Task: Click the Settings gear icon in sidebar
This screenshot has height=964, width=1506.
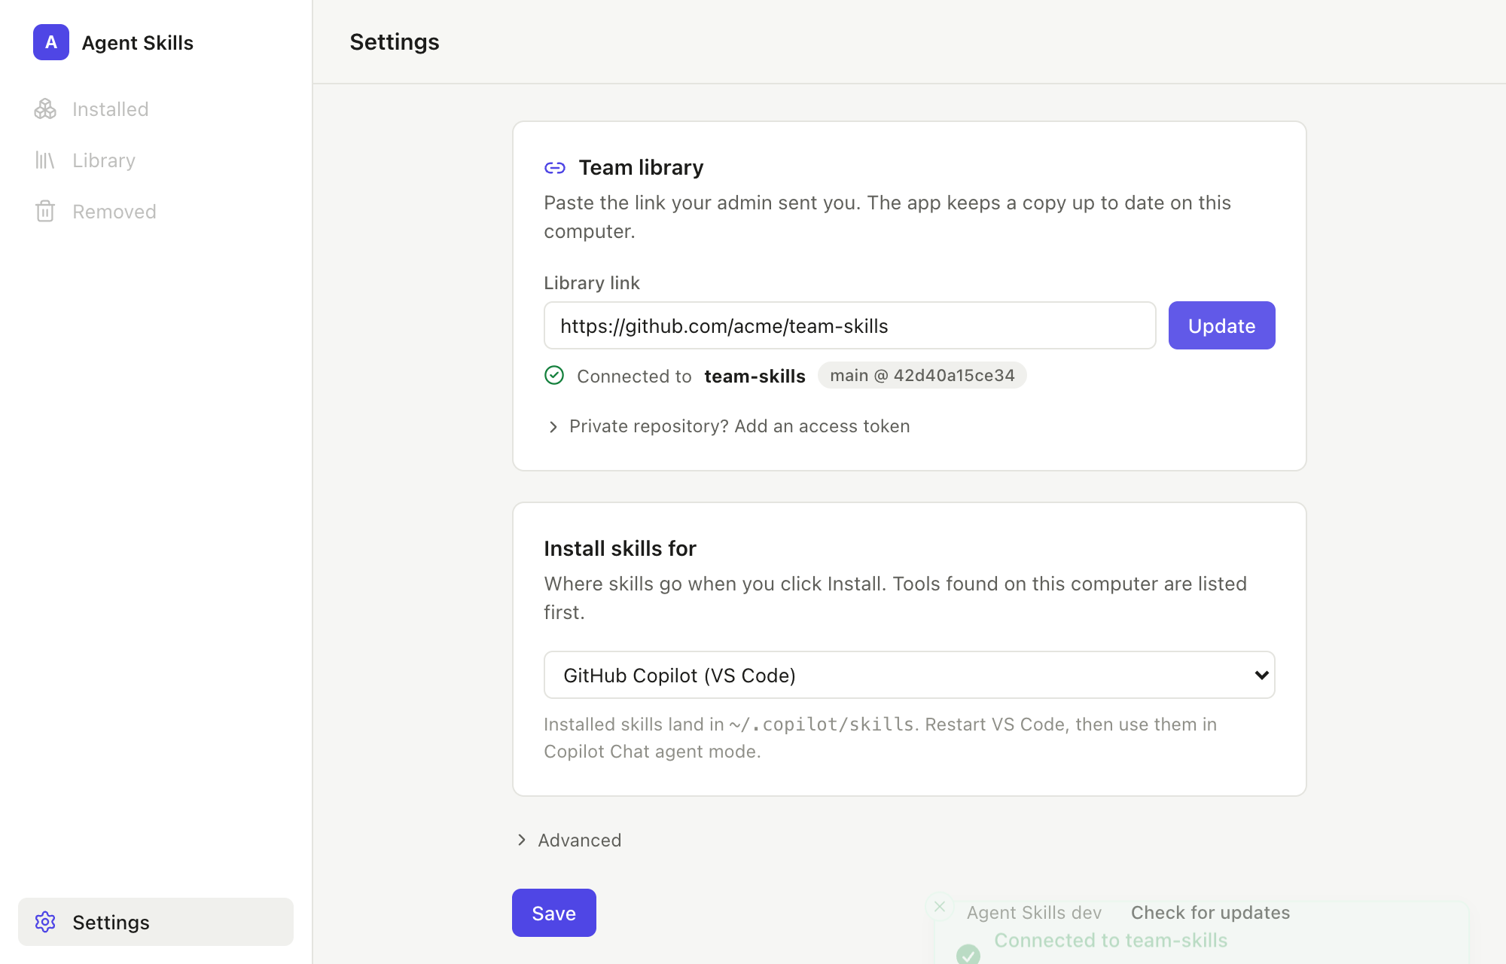Action: point(45,922)
